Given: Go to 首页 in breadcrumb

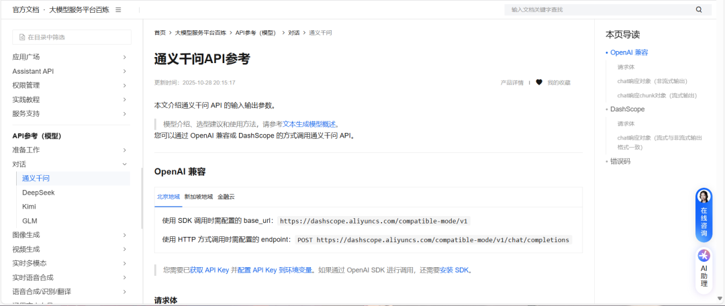Looking at the screenshot, I should coord(160,33).
